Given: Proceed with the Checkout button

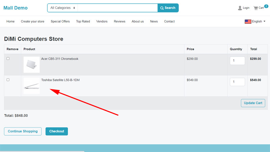Looking at the screenshot, I should pos(57,131).
